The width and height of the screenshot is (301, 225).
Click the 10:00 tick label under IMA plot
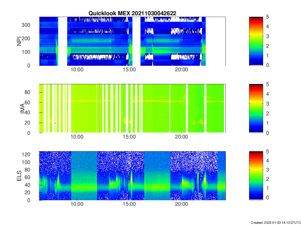pos(77,137)
